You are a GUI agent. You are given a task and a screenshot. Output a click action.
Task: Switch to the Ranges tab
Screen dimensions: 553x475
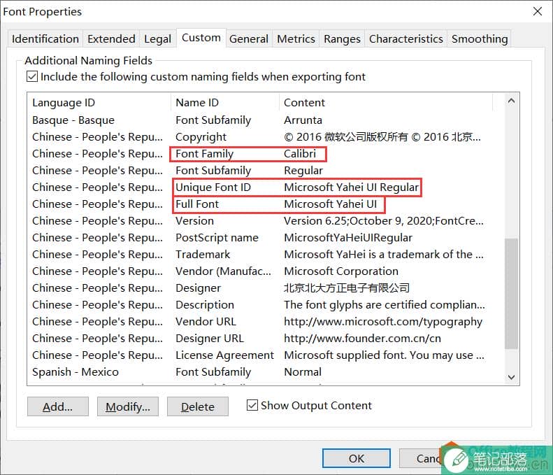(x=342, y=38)
